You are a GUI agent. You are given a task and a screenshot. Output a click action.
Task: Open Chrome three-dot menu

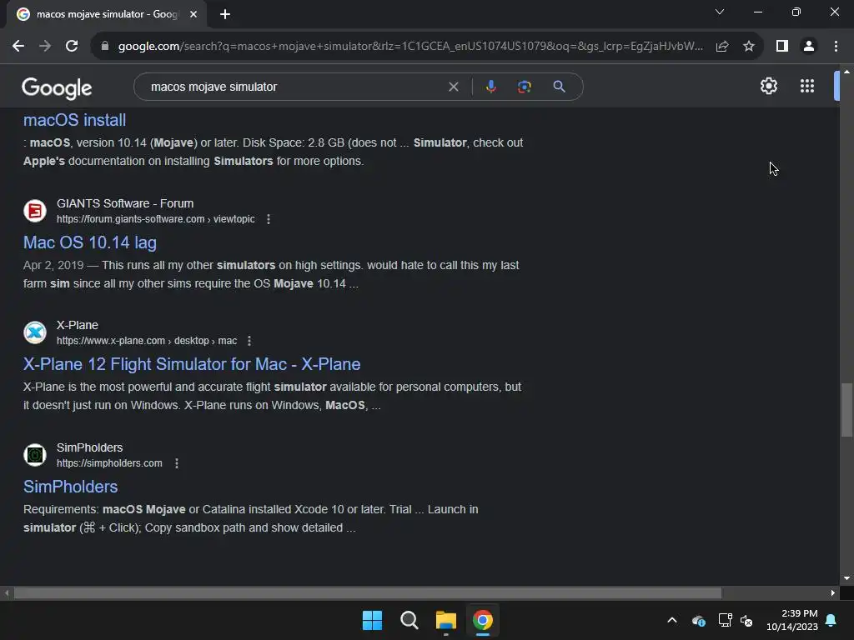[x=836, y=47]
